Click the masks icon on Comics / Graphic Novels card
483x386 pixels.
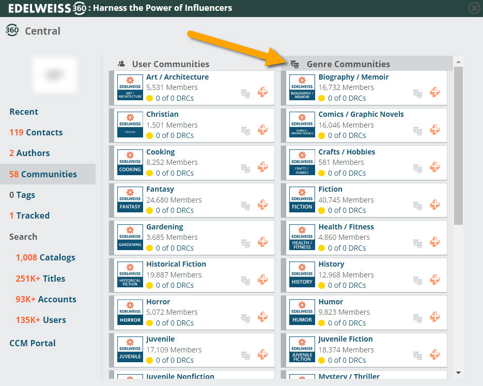[x=418, y=131]
